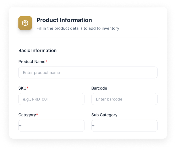Click the red asterisk beside Product Name
The image size is (176, 150).
46,61
